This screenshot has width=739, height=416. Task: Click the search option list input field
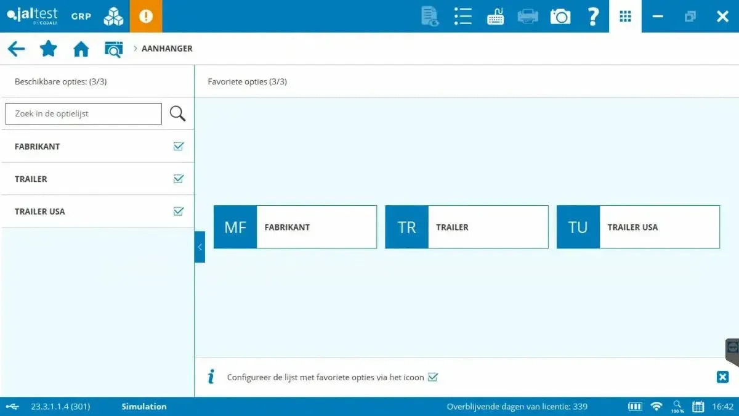84,113
